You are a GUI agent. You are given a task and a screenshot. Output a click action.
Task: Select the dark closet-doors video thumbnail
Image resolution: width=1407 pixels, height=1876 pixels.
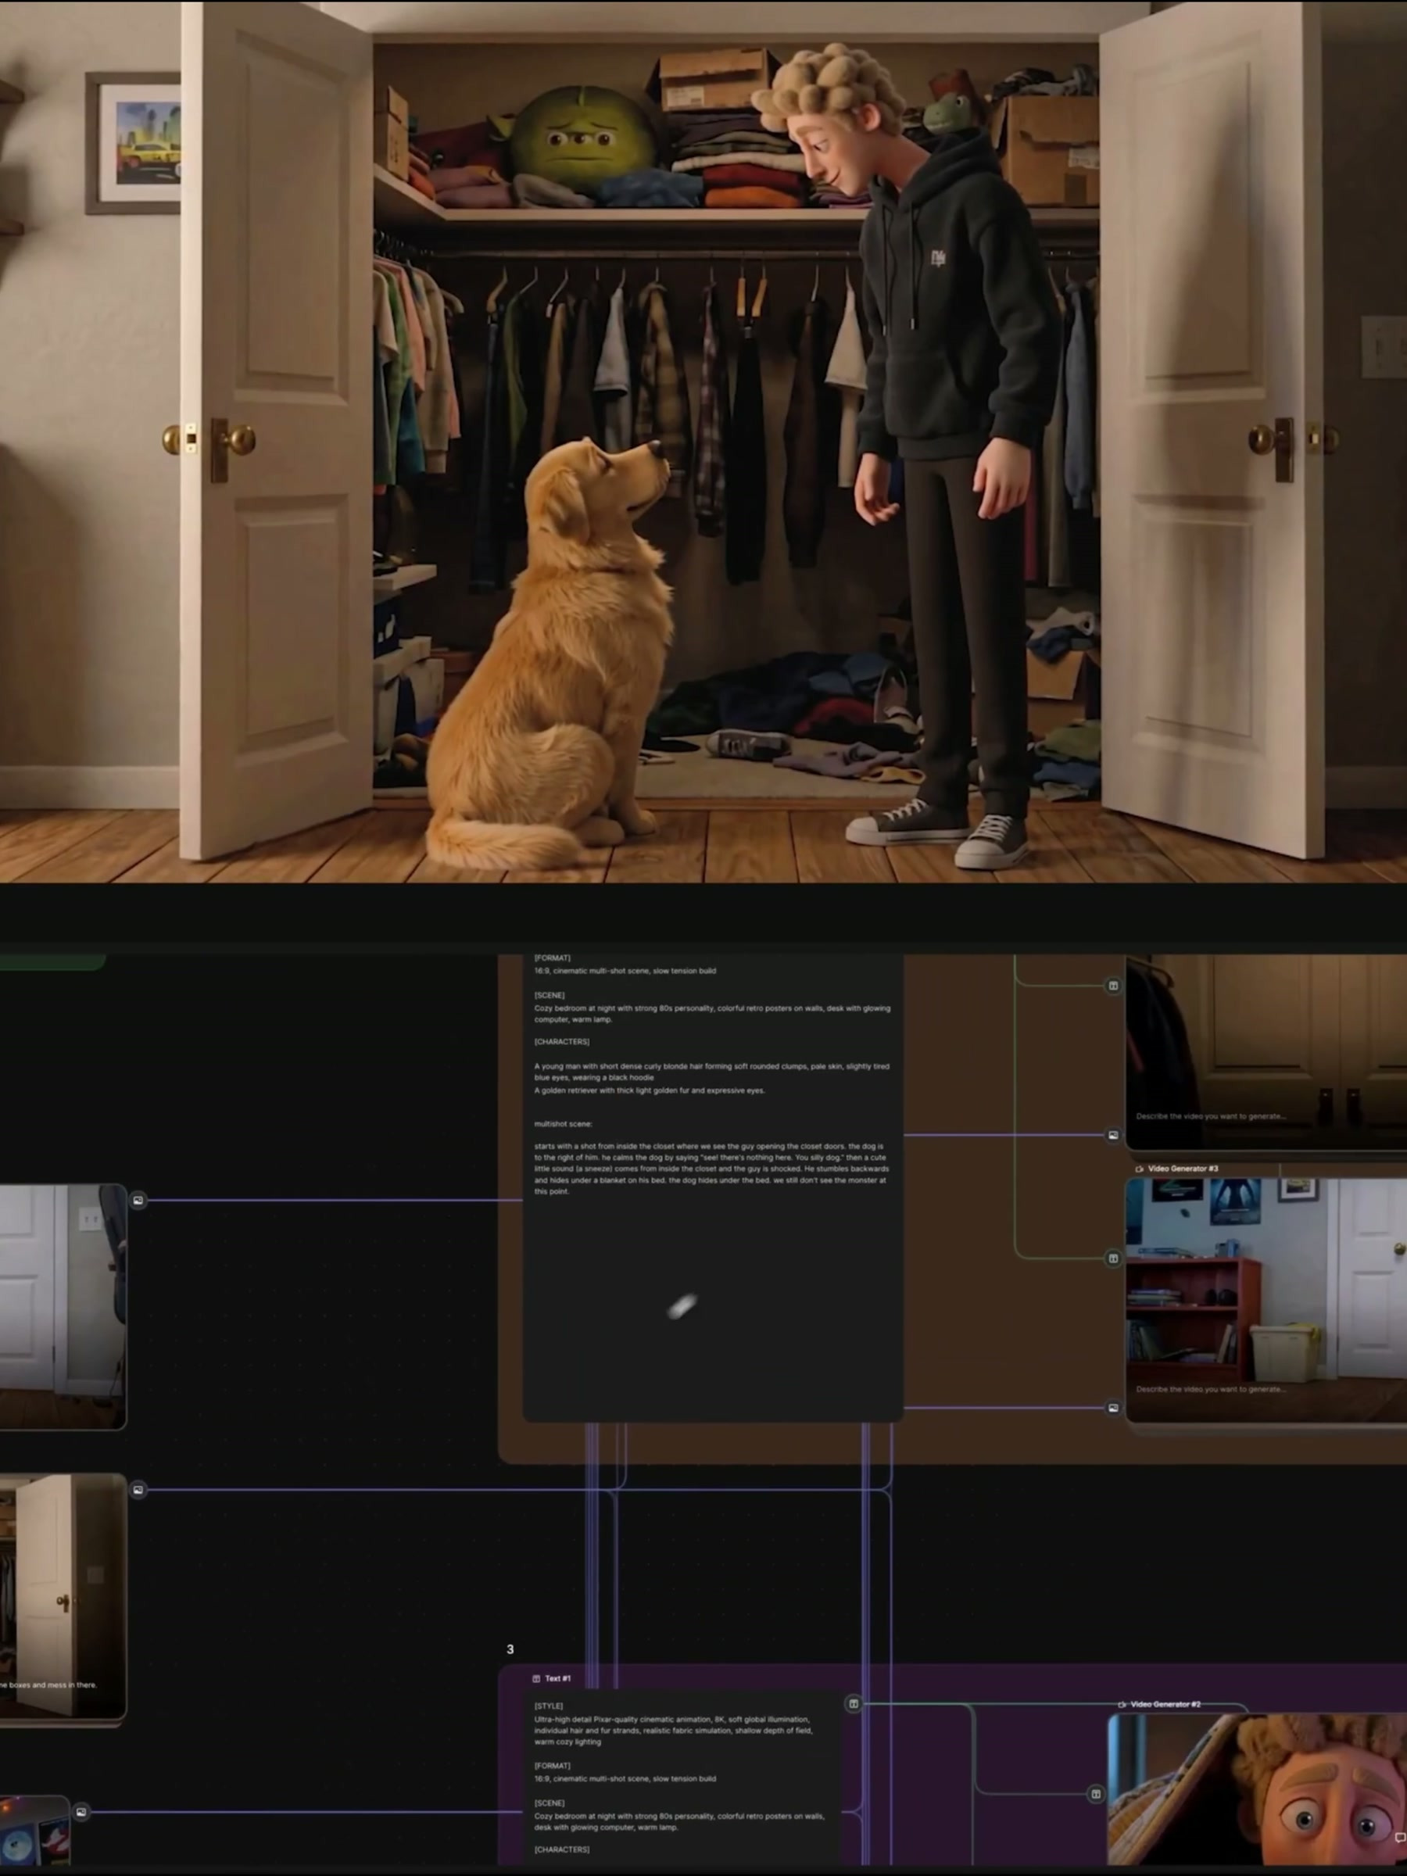(1266, 1051)
